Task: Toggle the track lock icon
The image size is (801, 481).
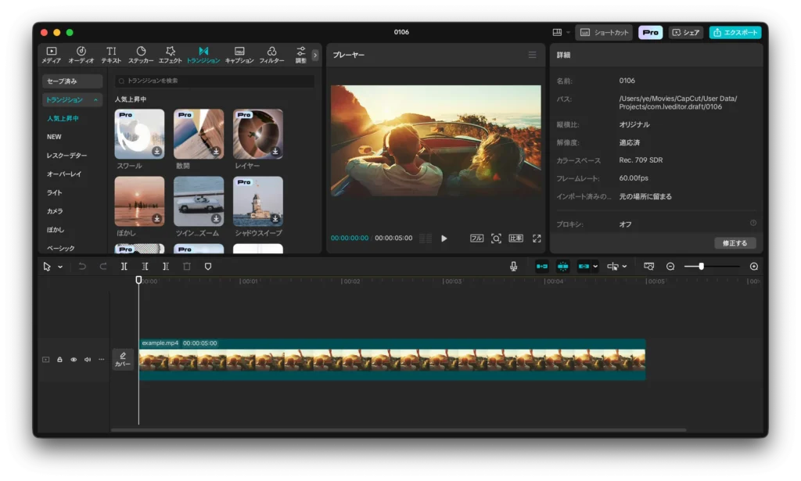Action: (59, 360)
